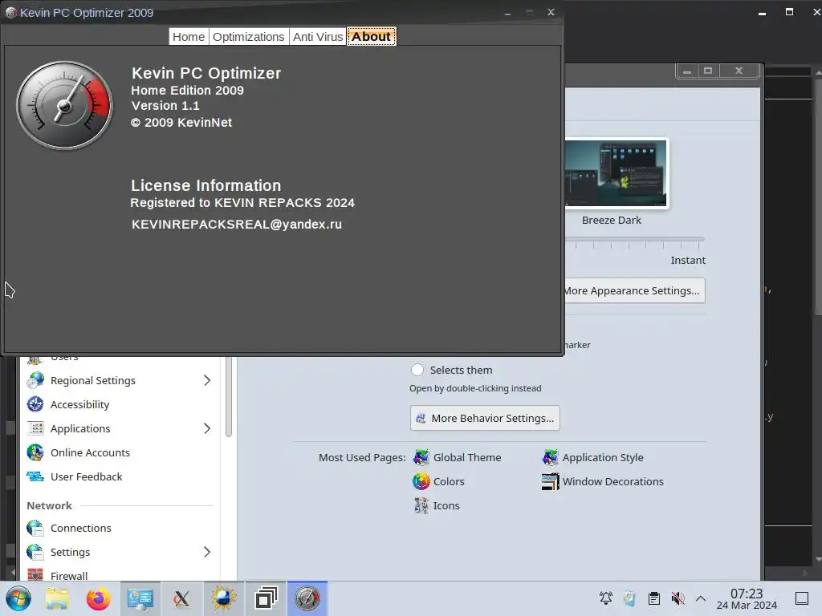Viewport: 822px width, 616px height.
Task: Launch Firefox from the taskbar
Action: [x=99, y=598]
